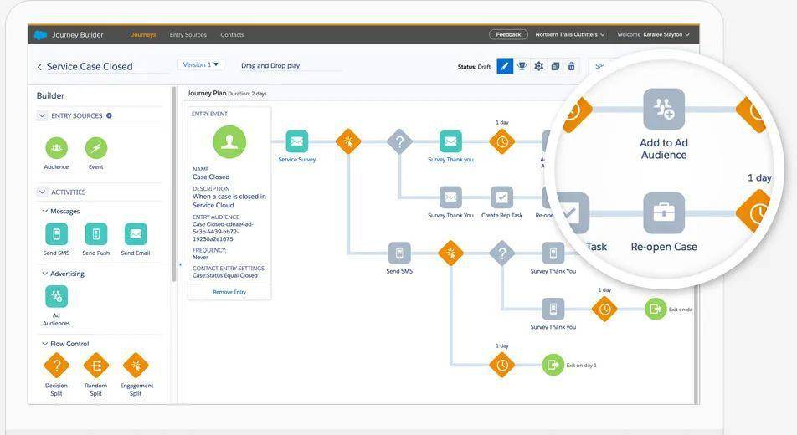Image resolution: width=797 pixels, height=435 pixels.
Task: Pick the Send SMS activity icon
Action: click(x=56, y=234)
